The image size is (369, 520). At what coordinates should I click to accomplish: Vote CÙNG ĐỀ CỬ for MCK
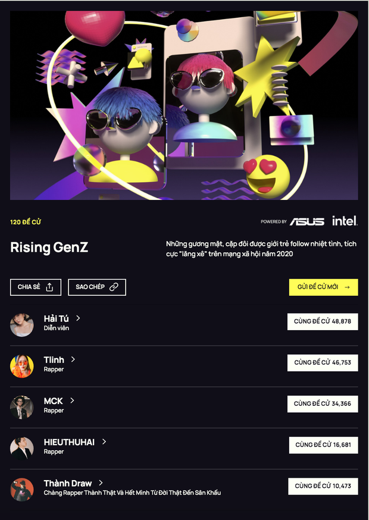point(323,405)
